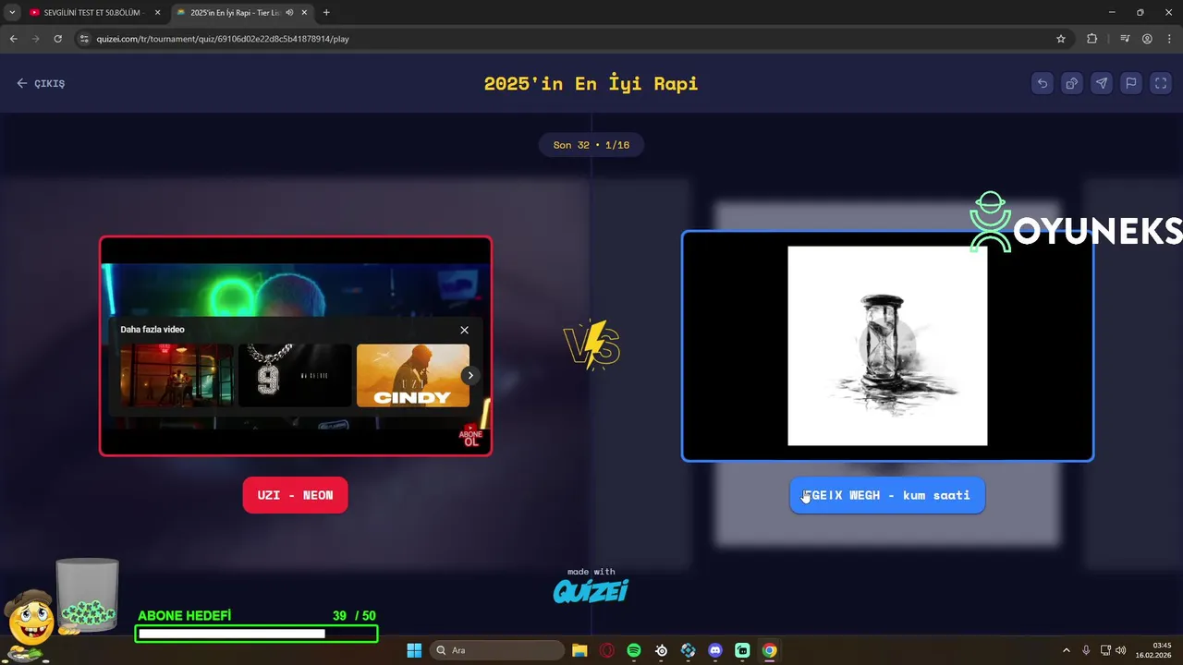This screenshot has height=665, width=1183.
Task: Click the hourglass album cover image
Action: click(887, 345)
